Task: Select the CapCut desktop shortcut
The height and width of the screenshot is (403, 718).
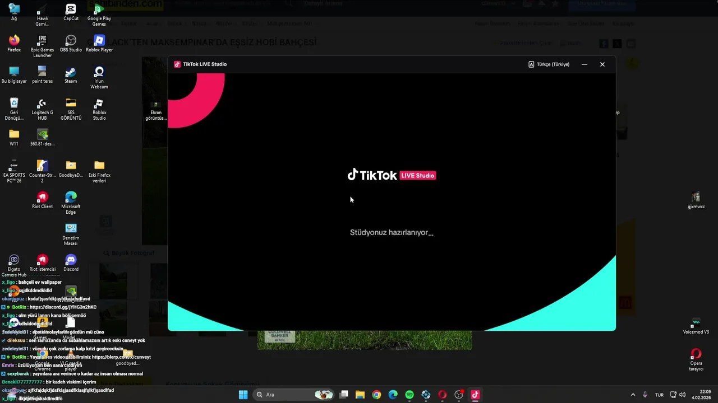Action: 71,12
